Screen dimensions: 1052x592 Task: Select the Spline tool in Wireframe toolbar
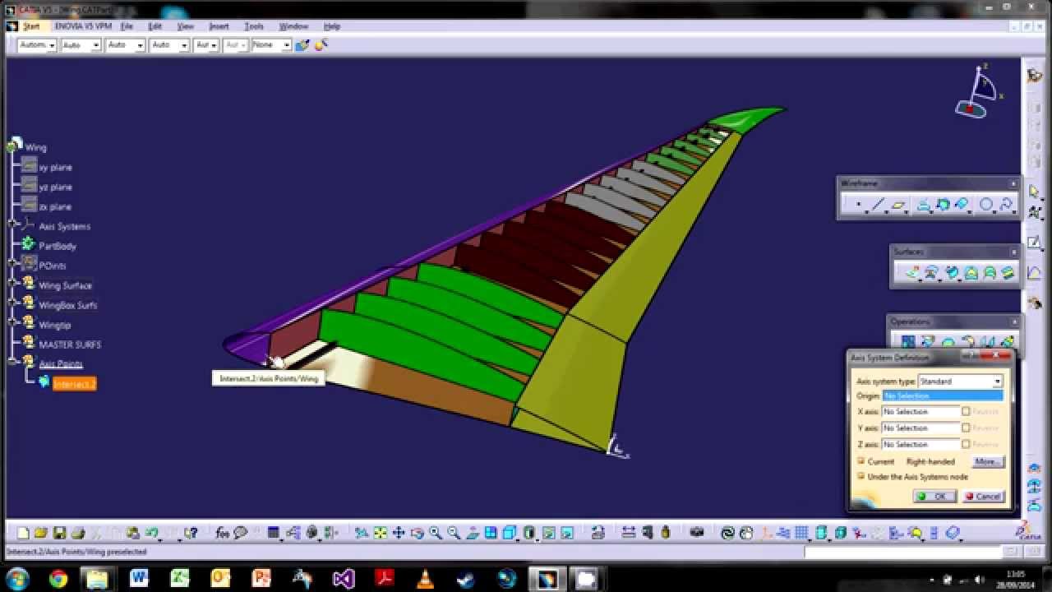pyautogui.click(x=1005, y=205)
